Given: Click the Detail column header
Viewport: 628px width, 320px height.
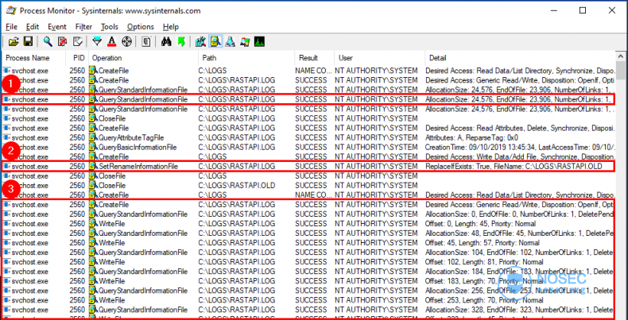Looking at the screenshot, I should [520, 58].
